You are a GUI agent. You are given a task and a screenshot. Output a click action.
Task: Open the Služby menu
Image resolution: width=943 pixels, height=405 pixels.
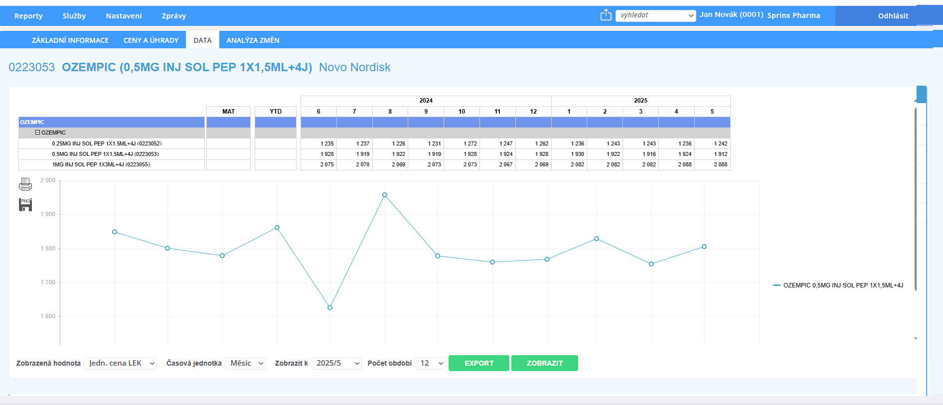point(74,16)
